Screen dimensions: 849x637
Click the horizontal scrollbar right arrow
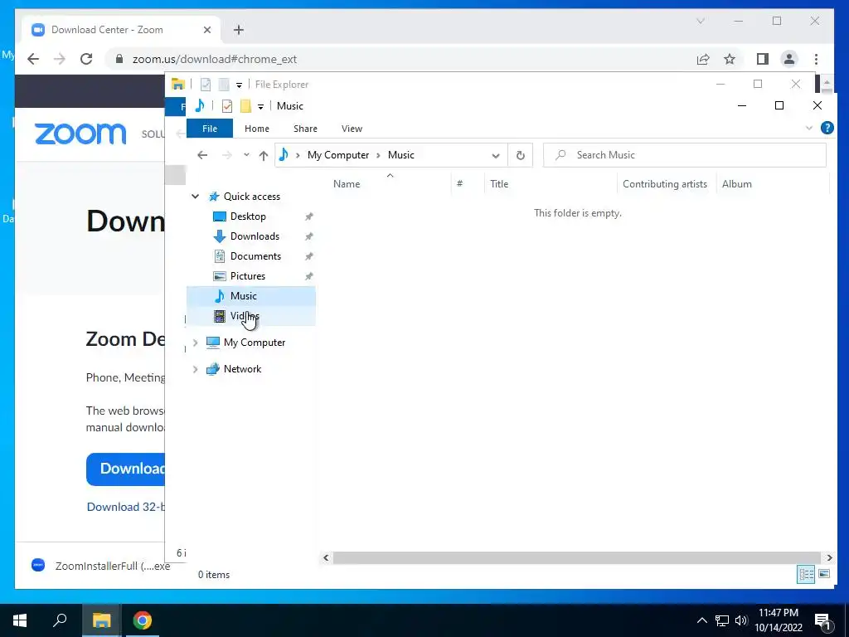coord(829,557)
